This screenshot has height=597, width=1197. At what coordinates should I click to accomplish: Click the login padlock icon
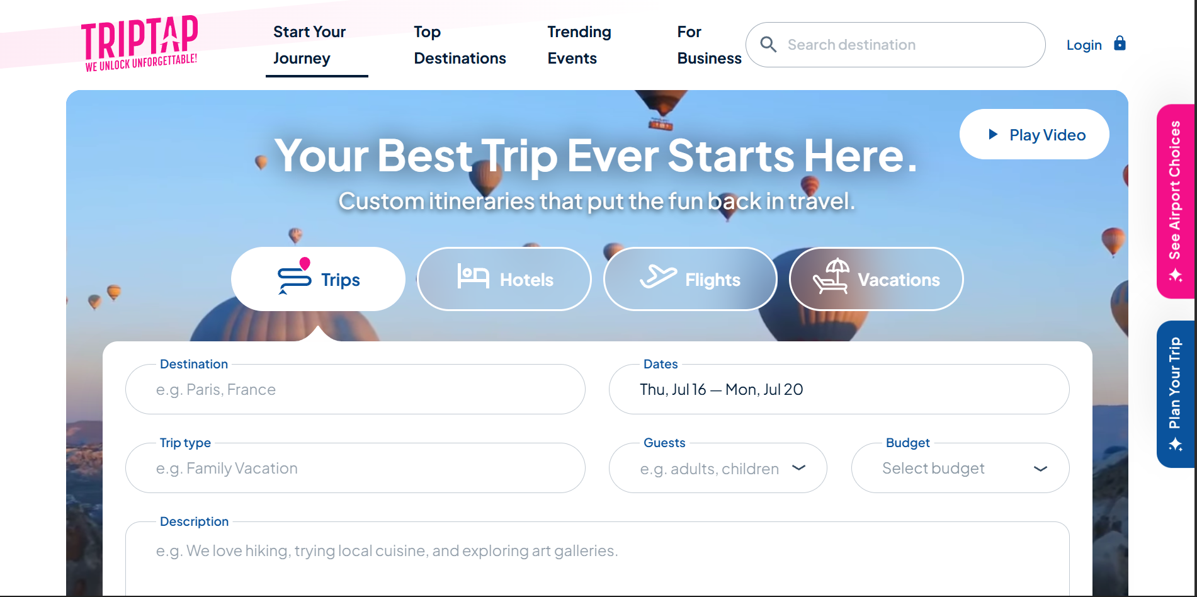tap(1120, 43)
